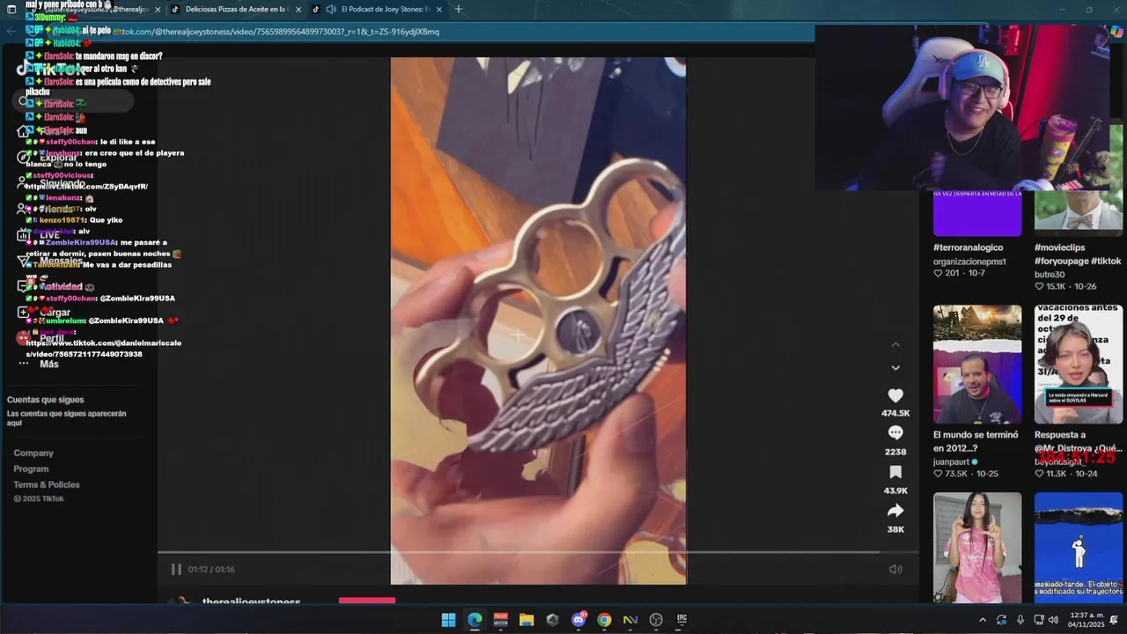Switch to the Deliciosas Pizzas de Aceite tab
This screenshot has height=634, width=1127.
point(236,9)
